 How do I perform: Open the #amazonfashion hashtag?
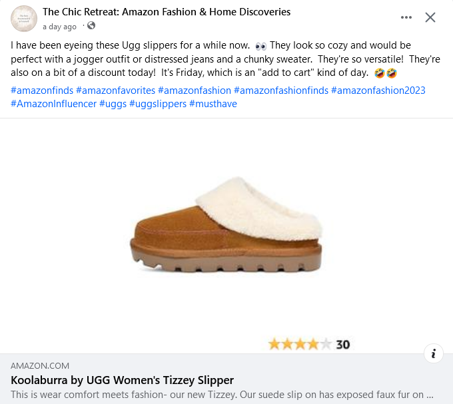tap(195, 90)
